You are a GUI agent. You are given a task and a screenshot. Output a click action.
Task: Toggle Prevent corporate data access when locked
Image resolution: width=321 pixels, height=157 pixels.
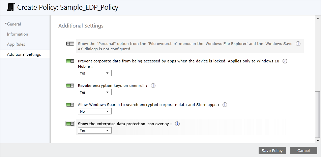point(70,61)
